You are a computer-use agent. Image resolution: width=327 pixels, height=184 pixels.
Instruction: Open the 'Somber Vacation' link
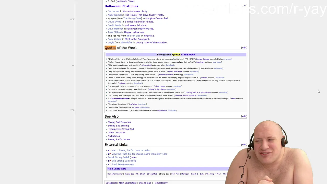tap(166, 75)
